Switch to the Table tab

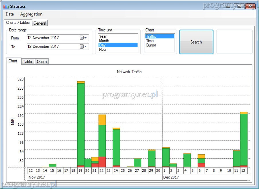click(28, 62)
